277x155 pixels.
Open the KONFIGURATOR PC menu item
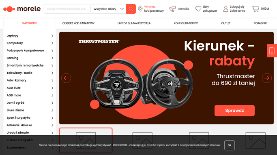pyautogui.click(x=186, y=23)
